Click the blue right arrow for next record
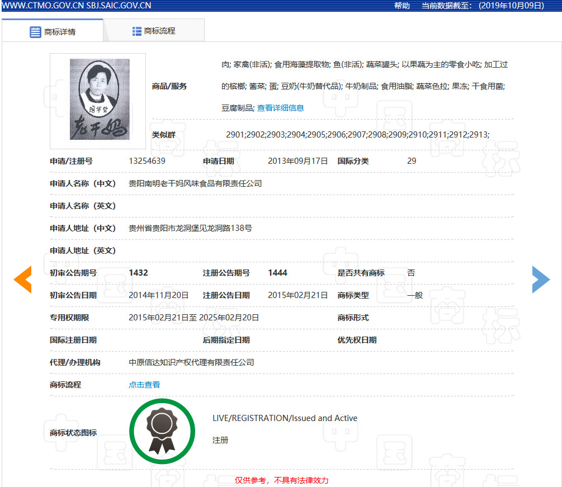Image resolution: width=562 pixels, height=487 pixels. 541,280
